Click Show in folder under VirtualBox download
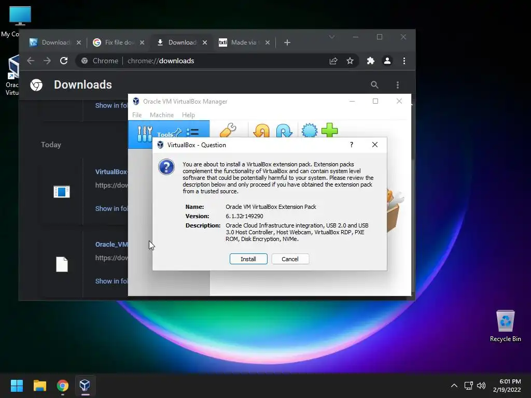This screenshot has width=531, height=398. coord(111,208)
